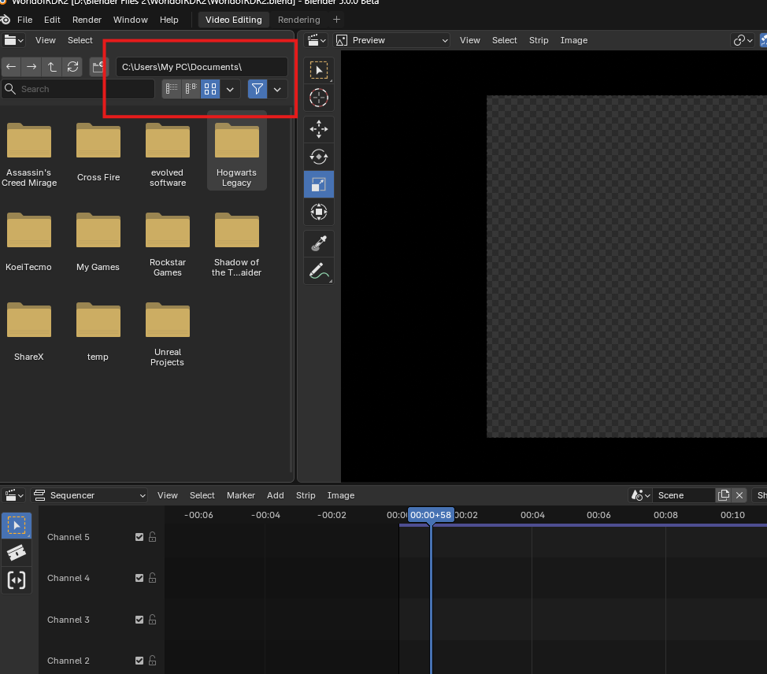The height and width of the screenshot is (674, 767).
Task: Select the Scale tool in preview
Action: click(319, 184)
